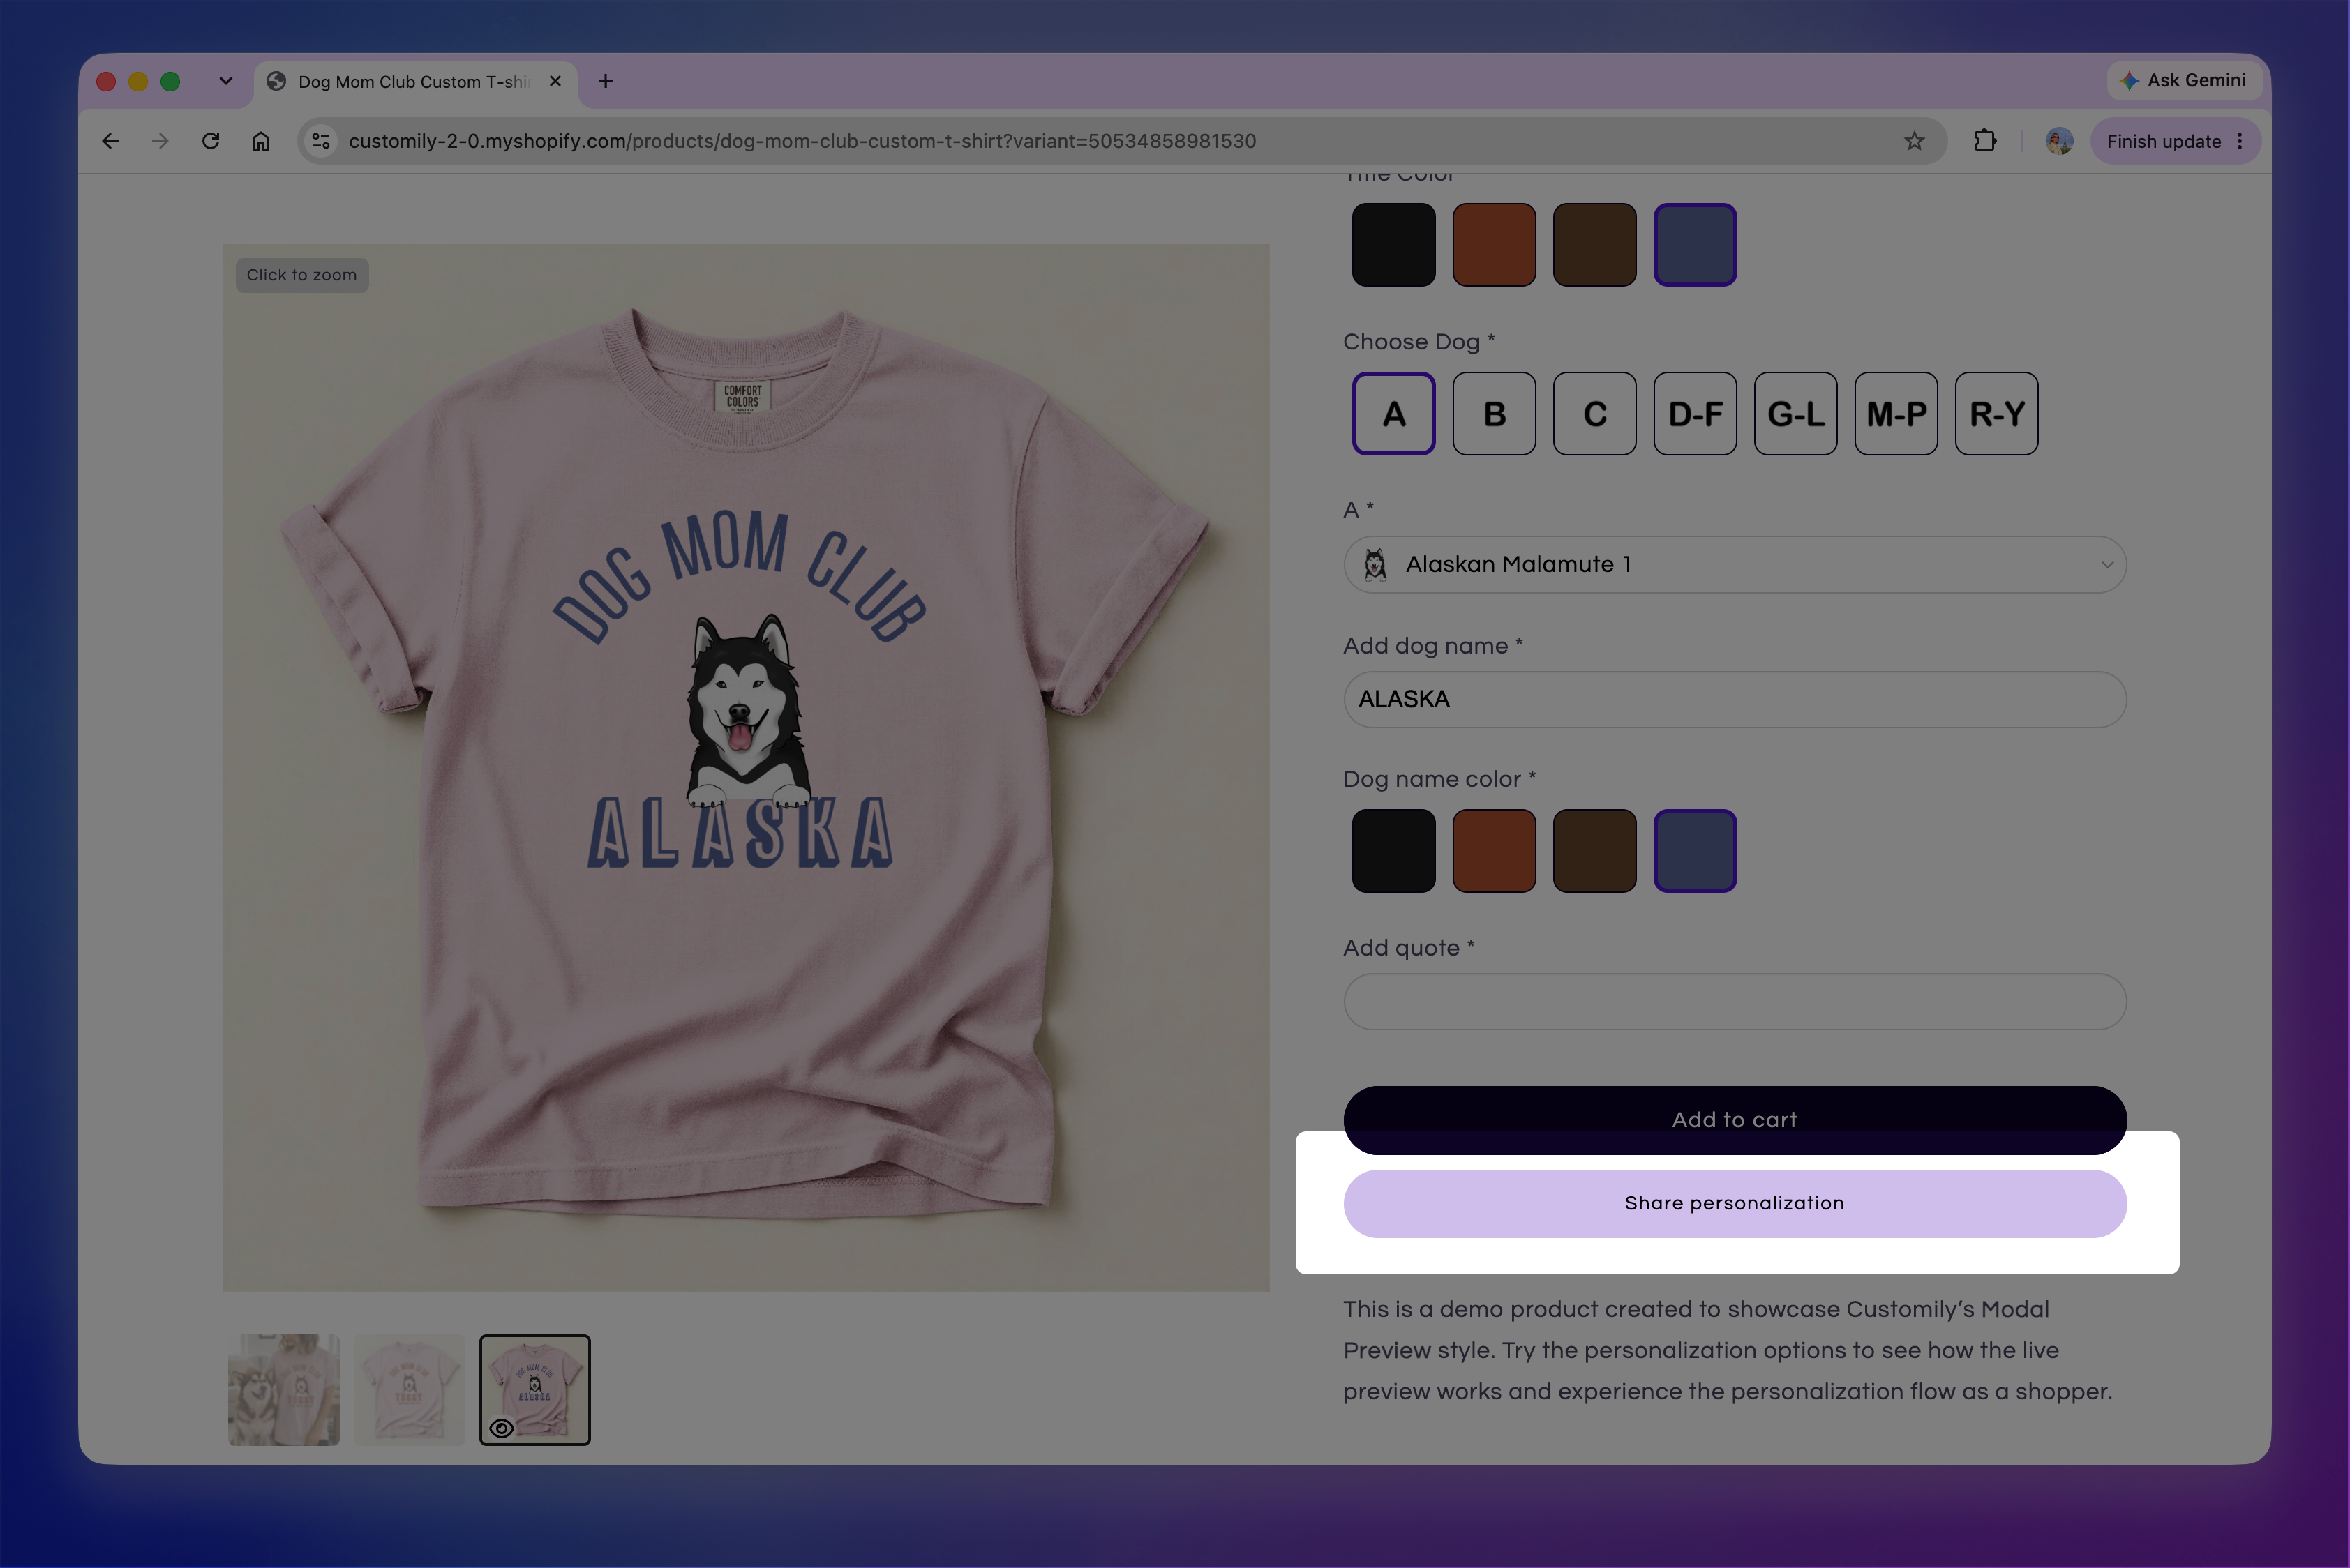Choose dog letter group M-P

tap(1896, 414)
